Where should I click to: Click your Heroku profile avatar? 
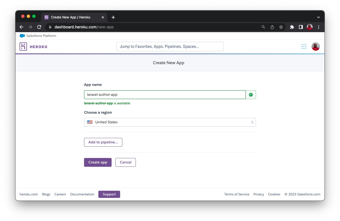pos(316,47)
